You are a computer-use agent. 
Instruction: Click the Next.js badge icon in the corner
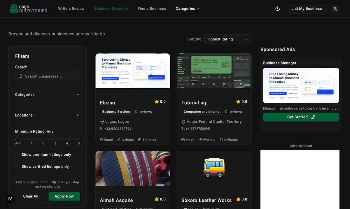(10, 199)
